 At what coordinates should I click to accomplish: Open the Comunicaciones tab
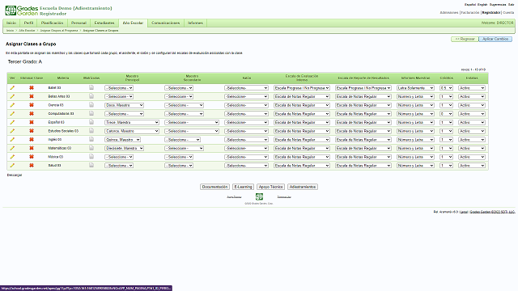point(165,23)
